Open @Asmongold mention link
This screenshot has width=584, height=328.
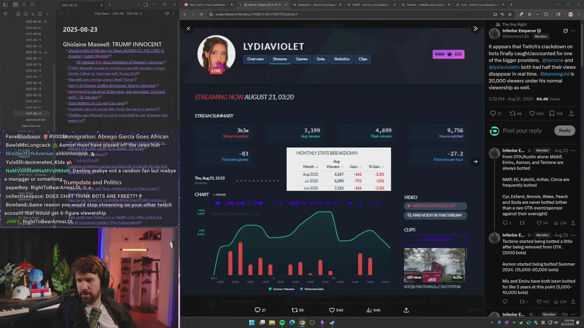[x=554, y=74]
